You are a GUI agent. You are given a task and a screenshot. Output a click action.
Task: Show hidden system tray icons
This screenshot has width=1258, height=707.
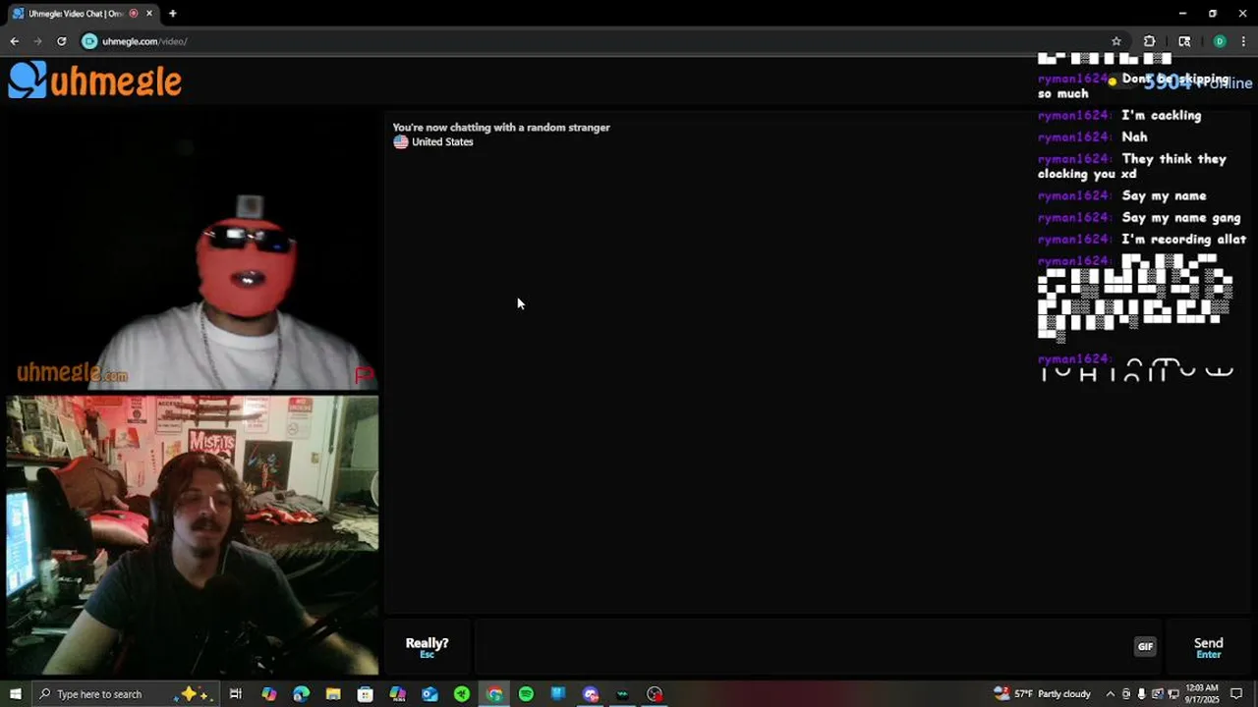tap(1111, 694)
